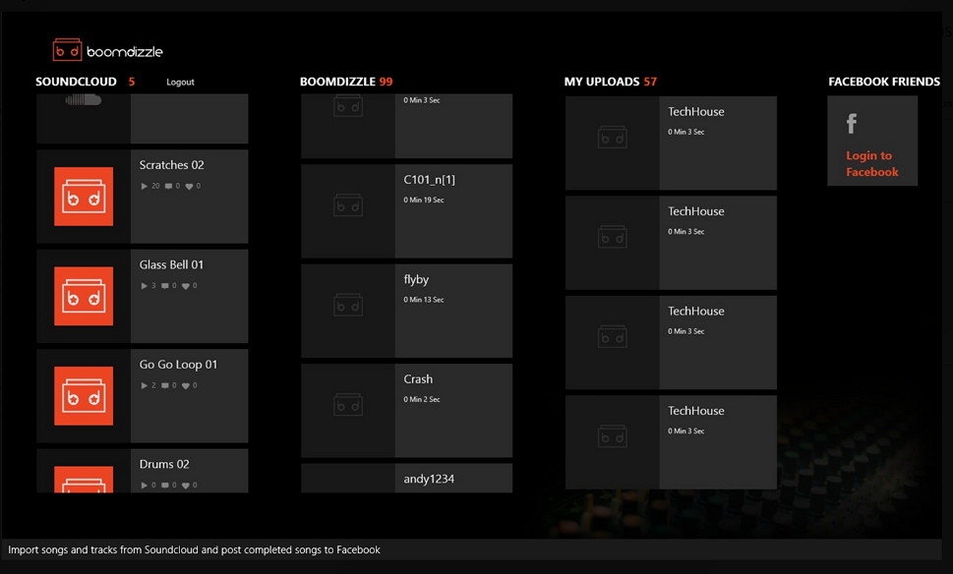Screen dimensions: 953x574
Task: Click comment icon on Glass Bell 01
Action: [x=164, y=286]
